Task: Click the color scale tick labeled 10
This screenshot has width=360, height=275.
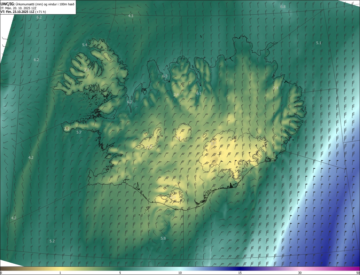Action: tap(180, 273)
